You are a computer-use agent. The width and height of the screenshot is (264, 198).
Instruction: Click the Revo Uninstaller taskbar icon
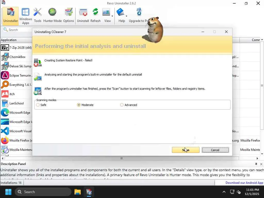[x=89, y=192]
